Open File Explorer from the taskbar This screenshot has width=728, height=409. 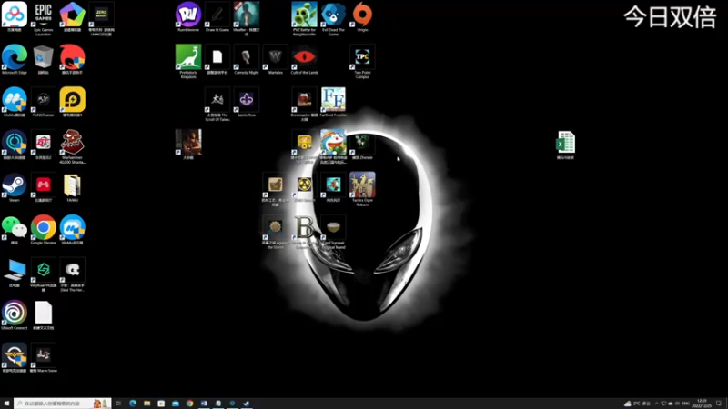pyautogui.click(x=147, y=404)
